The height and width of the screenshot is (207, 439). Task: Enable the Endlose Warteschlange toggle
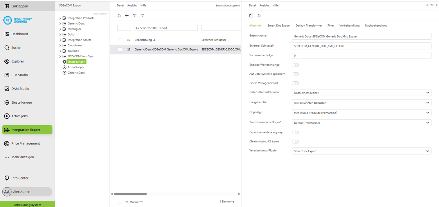click(295, 65)
